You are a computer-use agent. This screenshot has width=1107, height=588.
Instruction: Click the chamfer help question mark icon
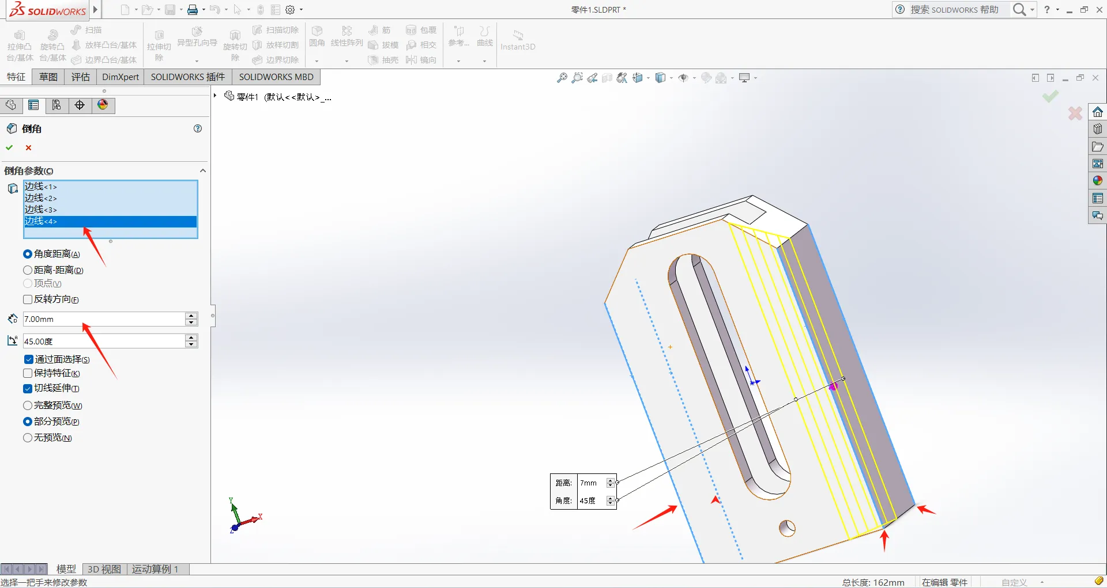[x=198, y=128]
